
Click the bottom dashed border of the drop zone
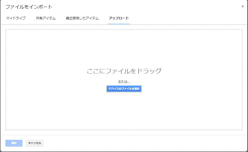point(124,129)
